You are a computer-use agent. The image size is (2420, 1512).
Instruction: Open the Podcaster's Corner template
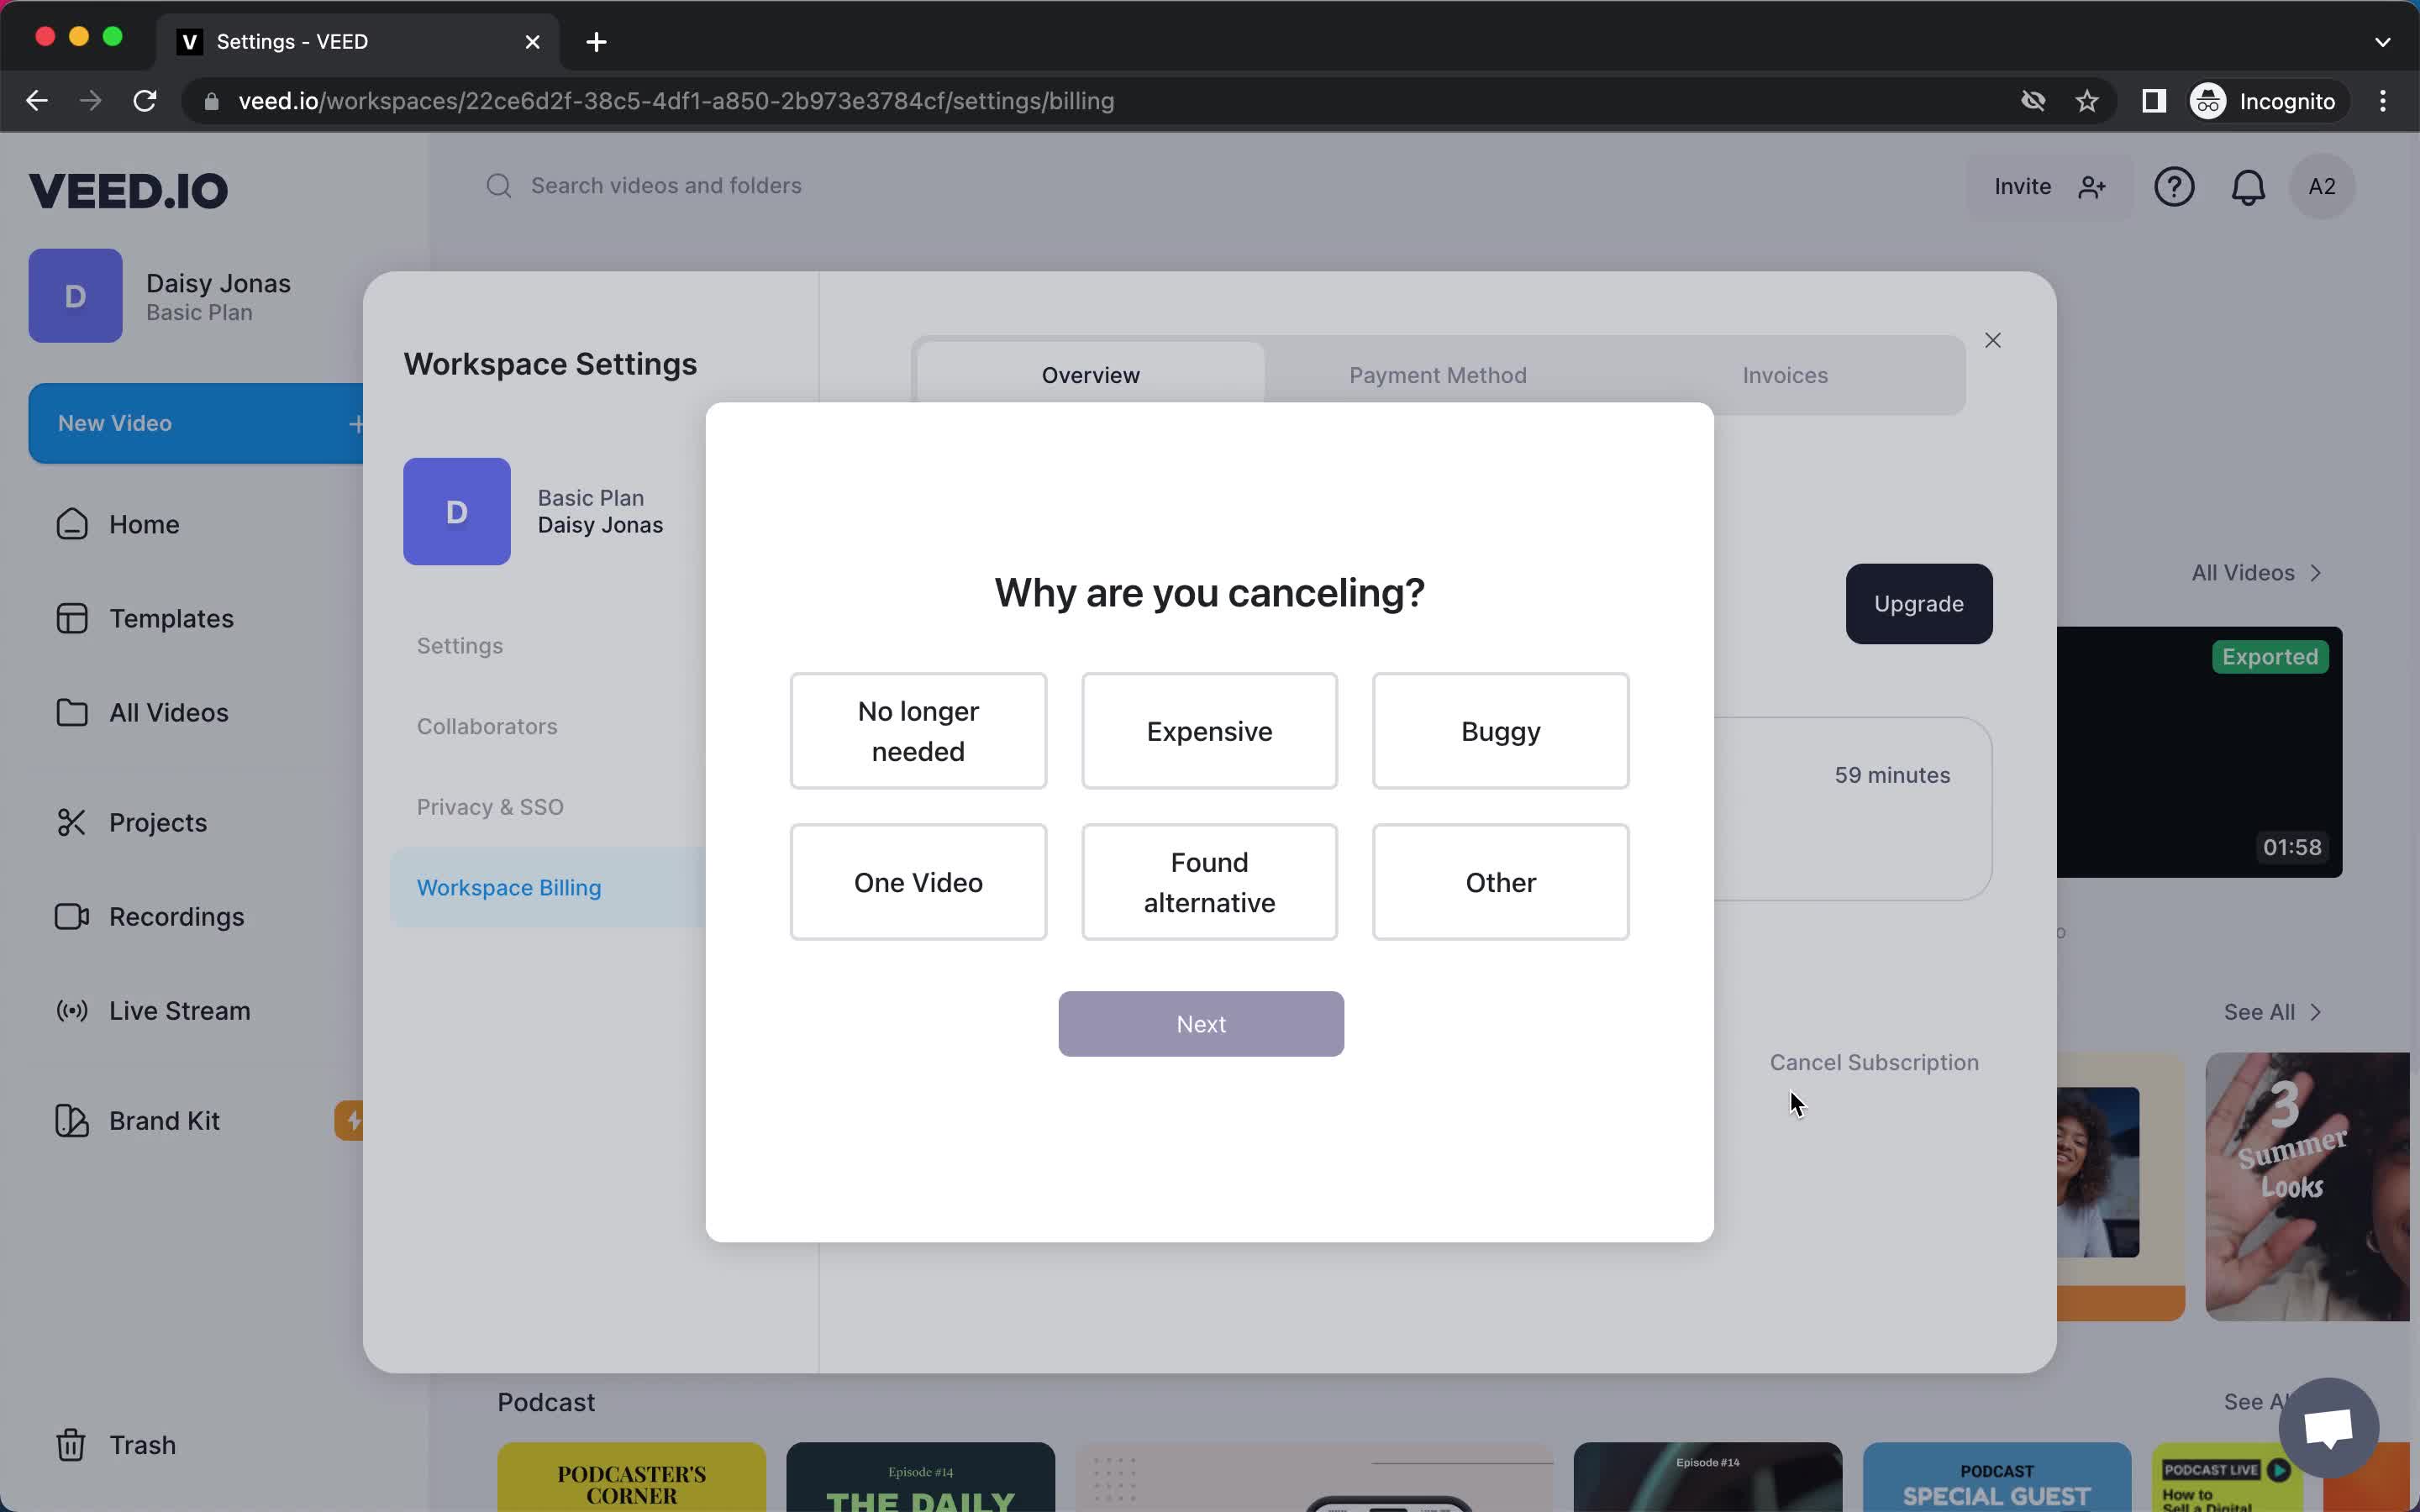[x=632, y=1477]
